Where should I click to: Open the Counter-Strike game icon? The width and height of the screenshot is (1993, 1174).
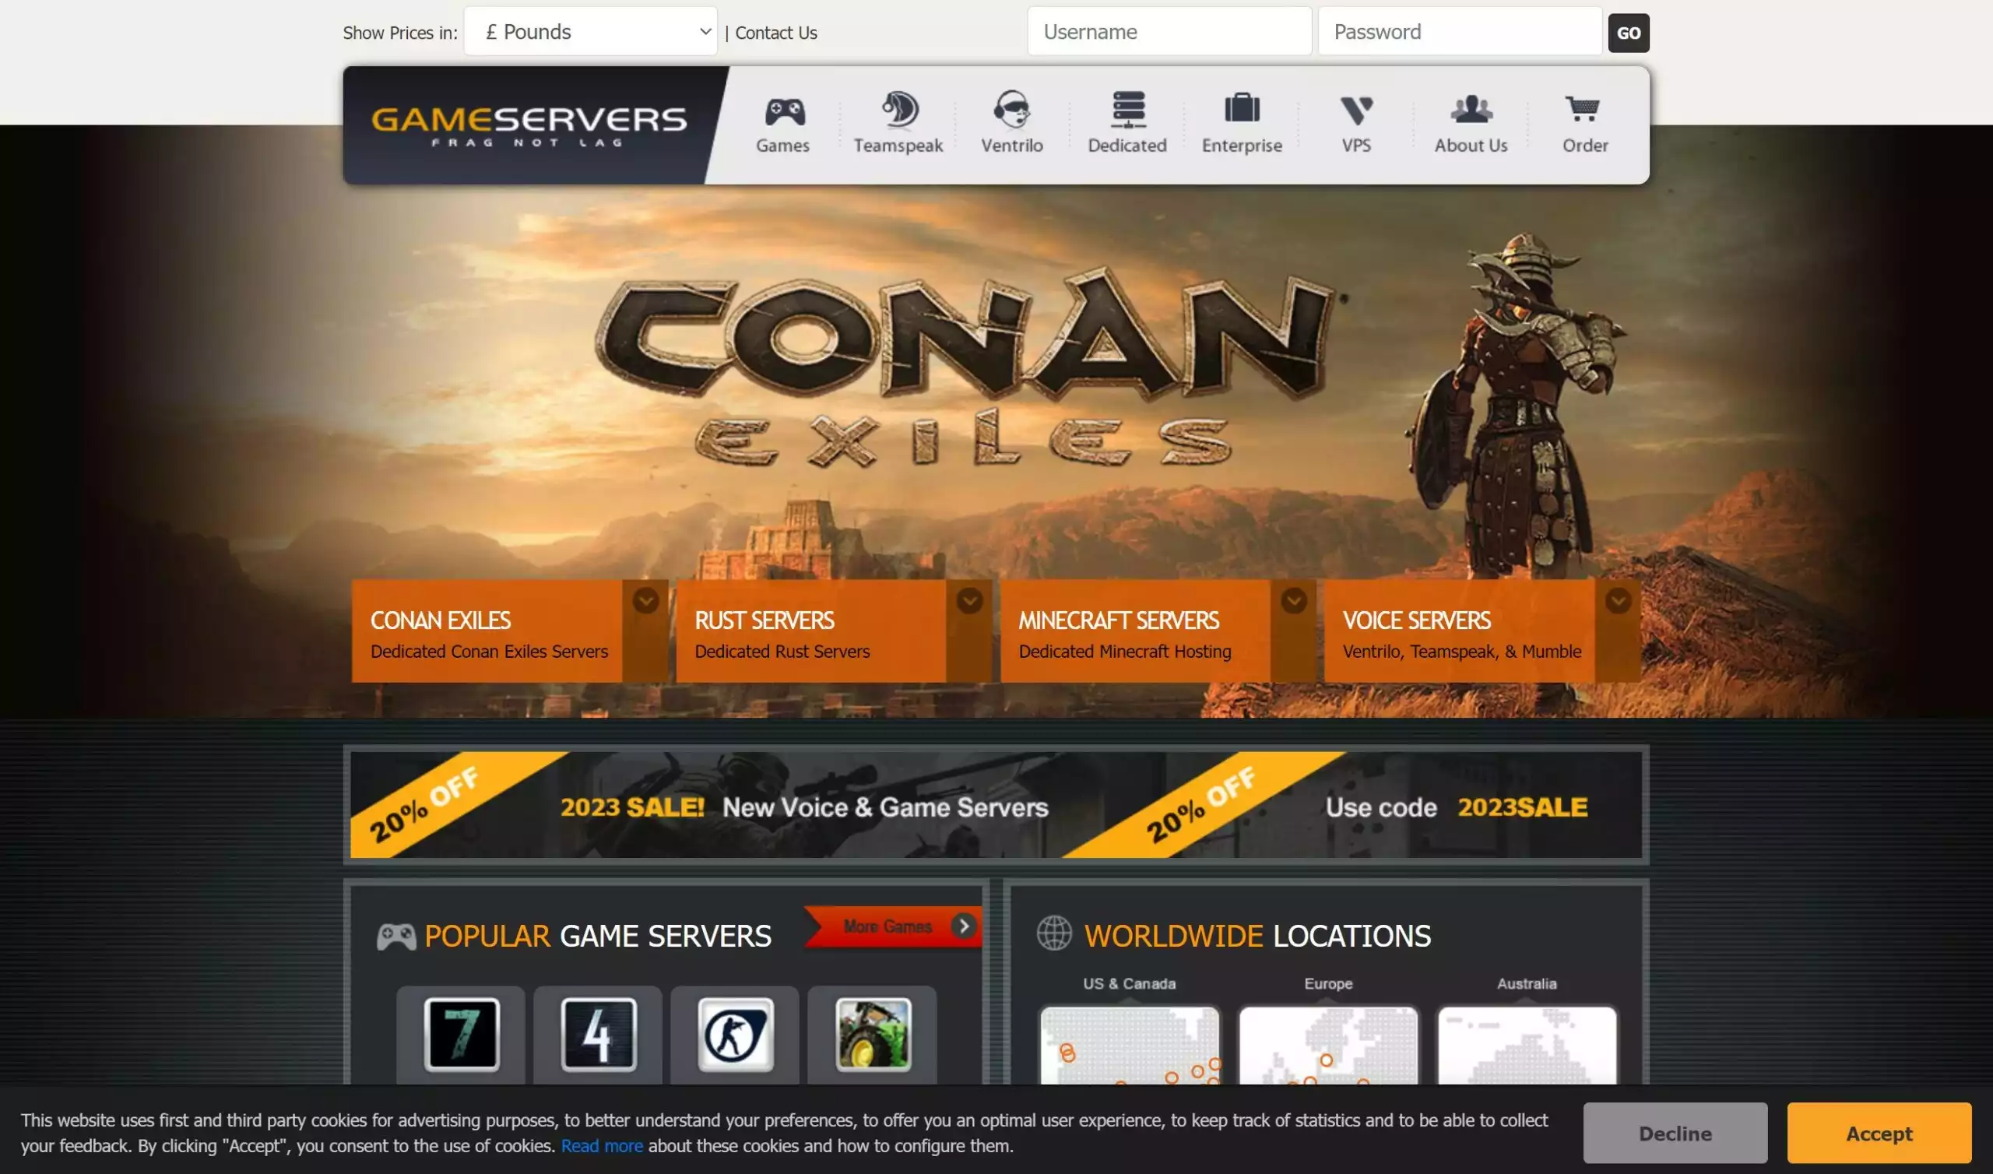tap(736, 1034)
